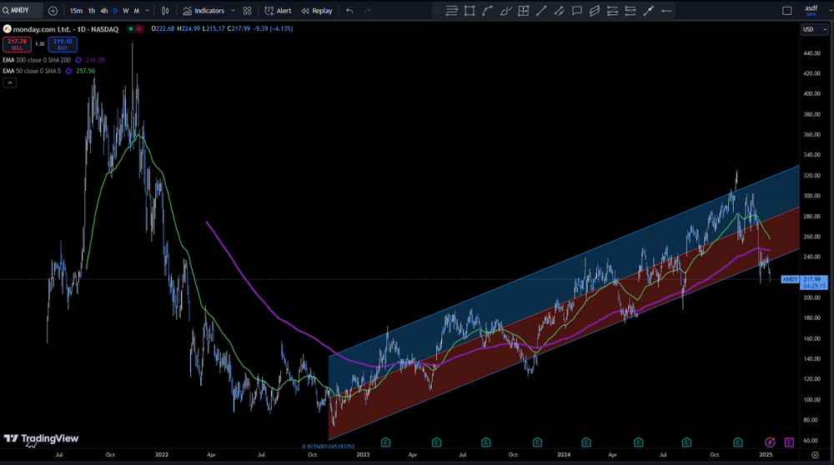Choose the arrow line drawing tool

click(x=648, y=11)
